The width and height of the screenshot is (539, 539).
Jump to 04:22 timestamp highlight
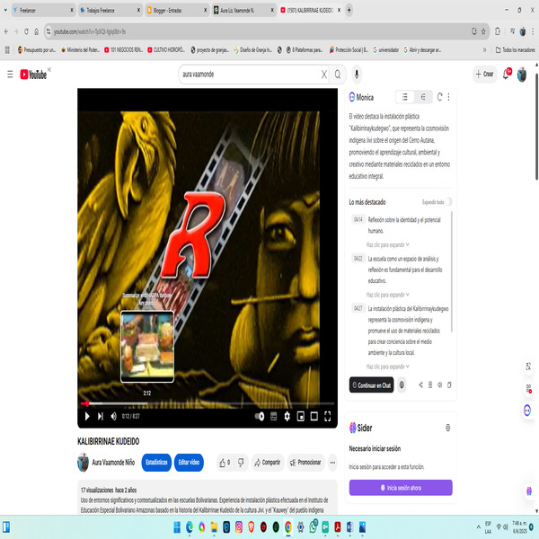(x=358, y=259)
